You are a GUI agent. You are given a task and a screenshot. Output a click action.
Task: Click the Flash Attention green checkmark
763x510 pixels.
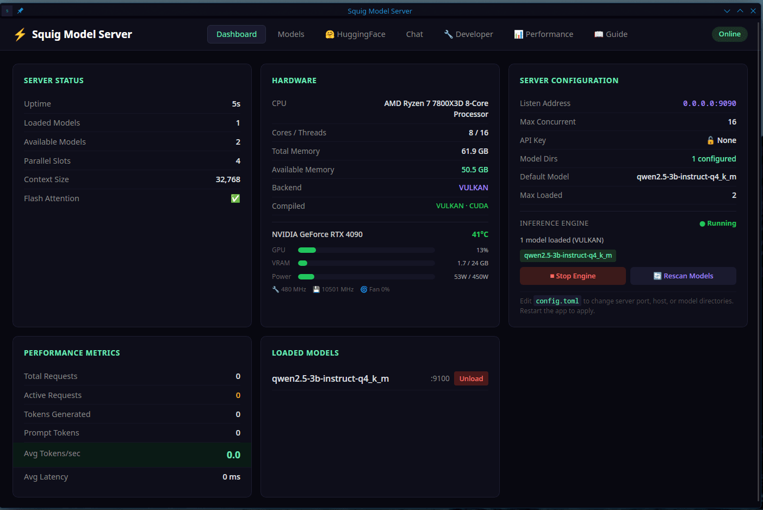coord(235,198)
